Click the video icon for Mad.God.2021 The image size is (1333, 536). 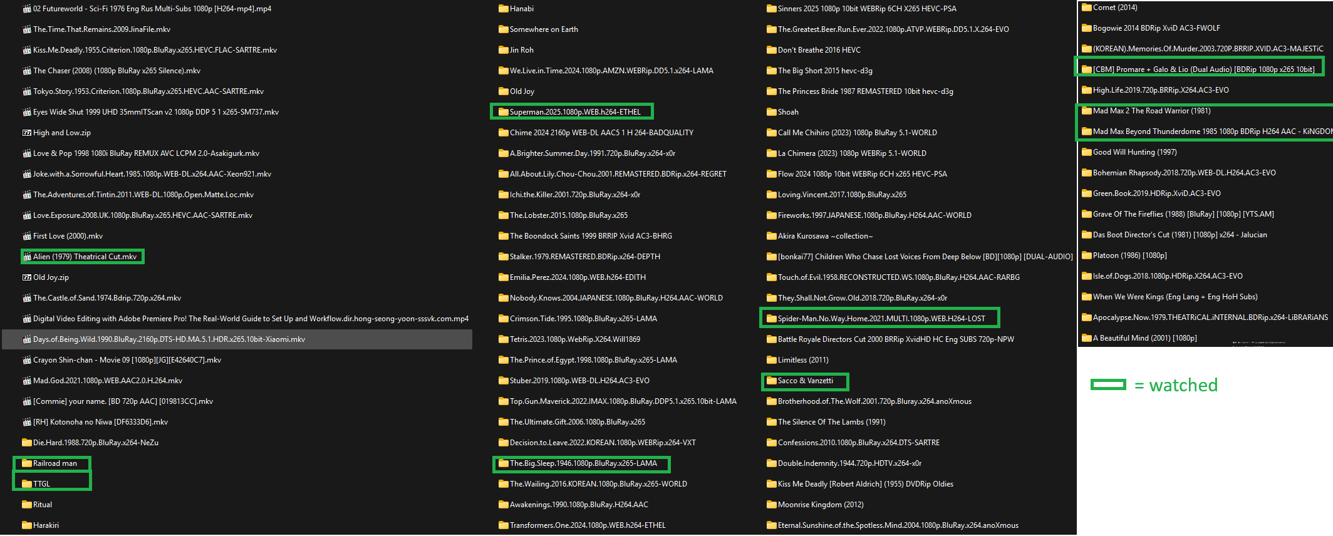click(x=27, y=381)
